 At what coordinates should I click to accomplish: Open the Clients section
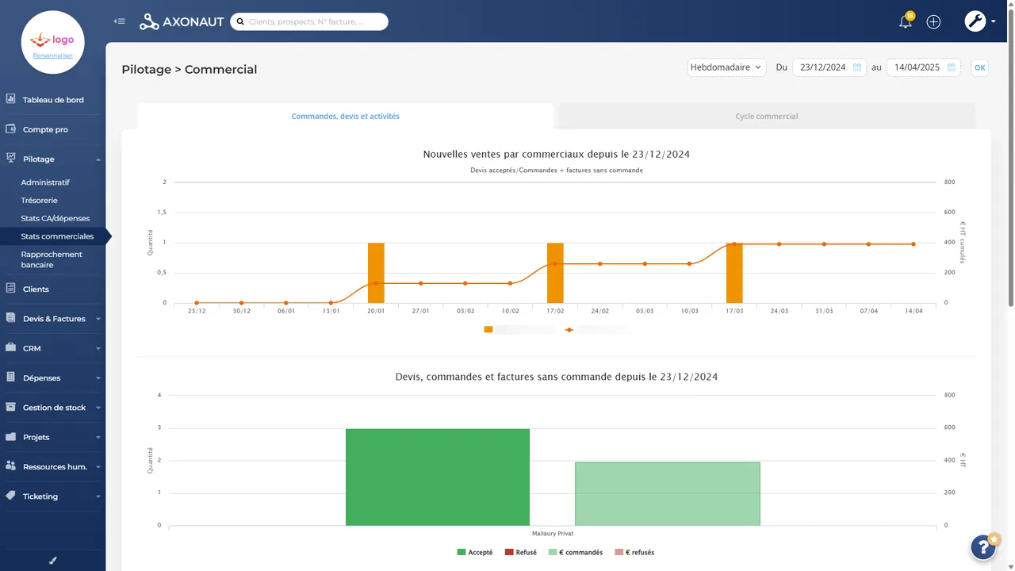[x=36, y=289]
